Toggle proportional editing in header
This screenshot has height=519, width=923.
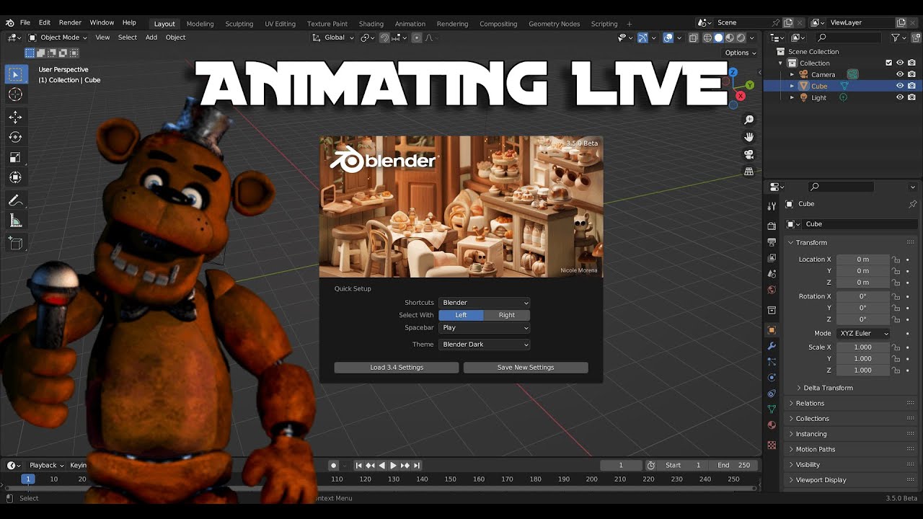416,37
